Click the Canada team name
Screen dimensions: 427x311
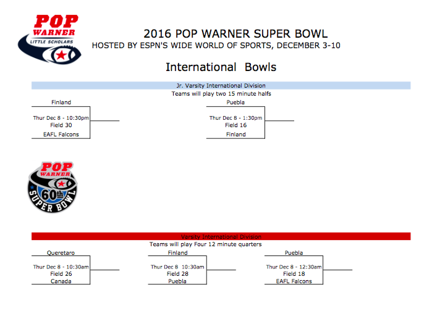pos(61,281)
